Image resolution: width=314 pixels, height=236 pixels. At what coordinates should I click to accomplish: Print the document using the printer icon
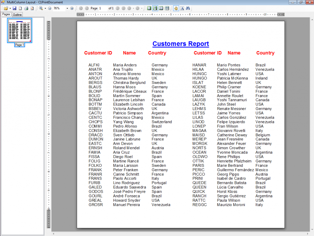tap(26, 8)
